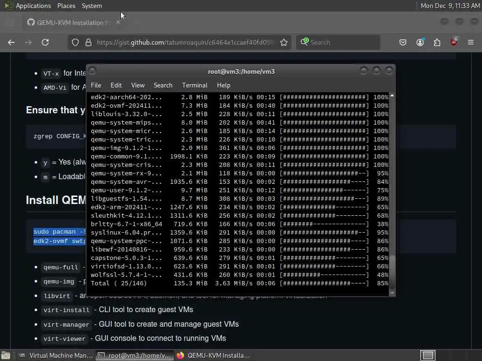Click the tracking protection shield icon
Viewport: 482px width, 361px height.
pyautogui.click(x=75, y=42)
